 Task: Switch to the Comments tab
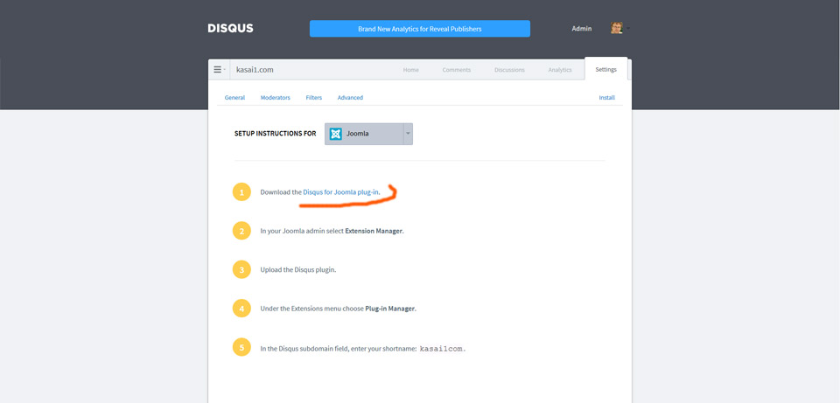pos(457,70)
